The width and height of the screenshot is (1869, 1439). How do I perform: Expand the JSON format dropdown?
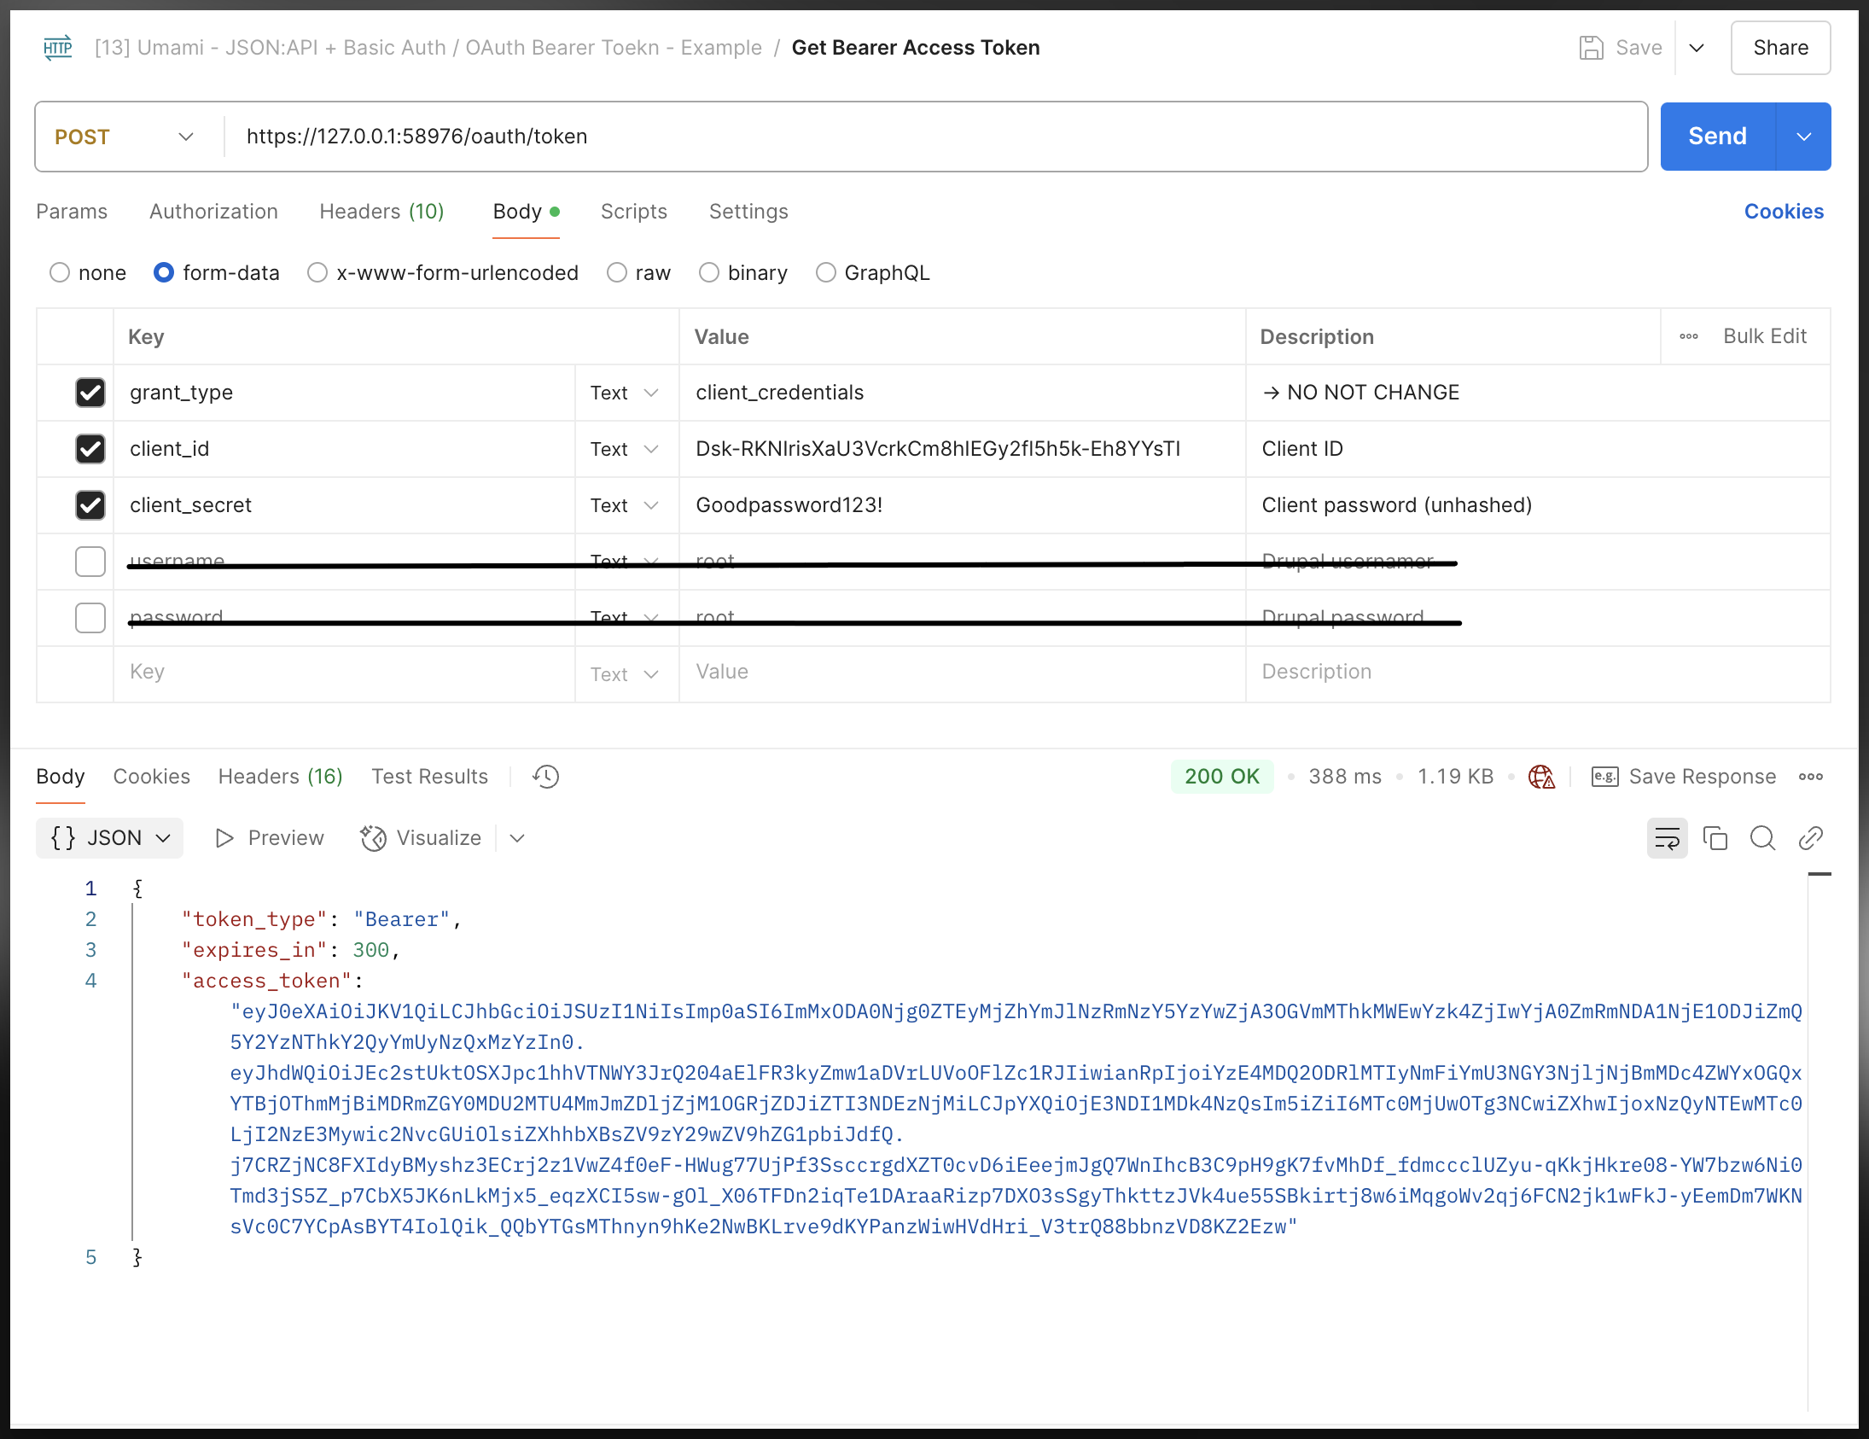[x=110, y=838]
